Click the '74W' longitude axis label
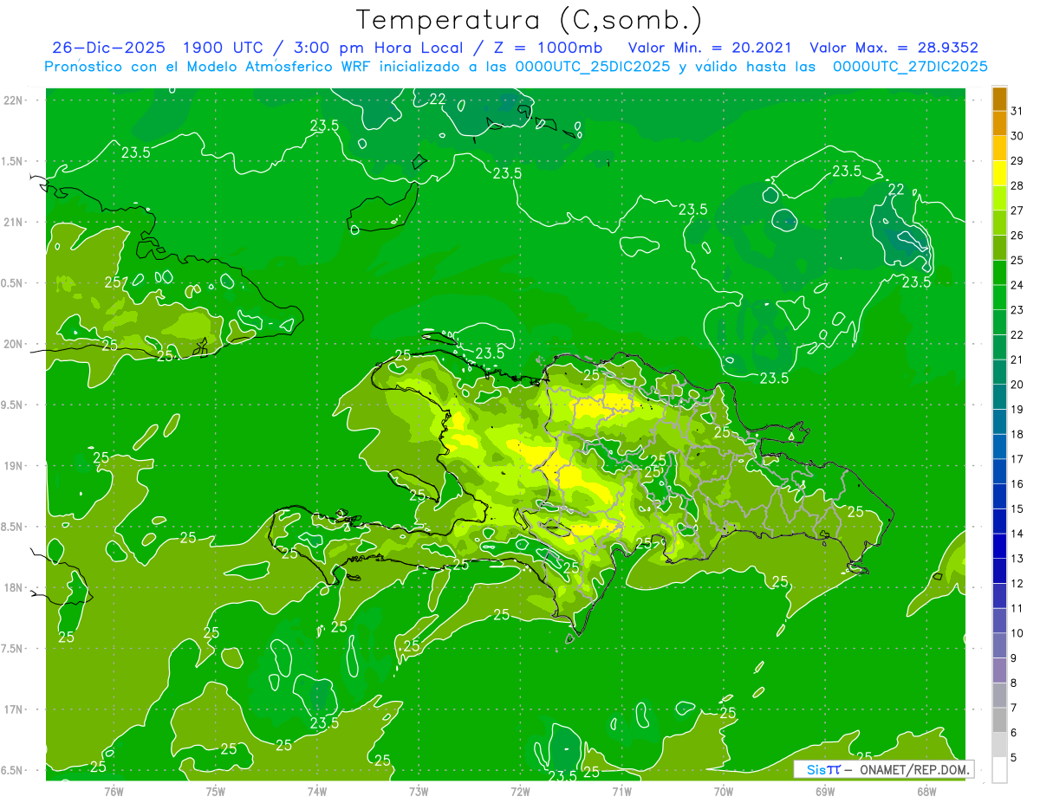Image resolution: width=1040 pixels, height=803 pixels. tap(316, 791)
